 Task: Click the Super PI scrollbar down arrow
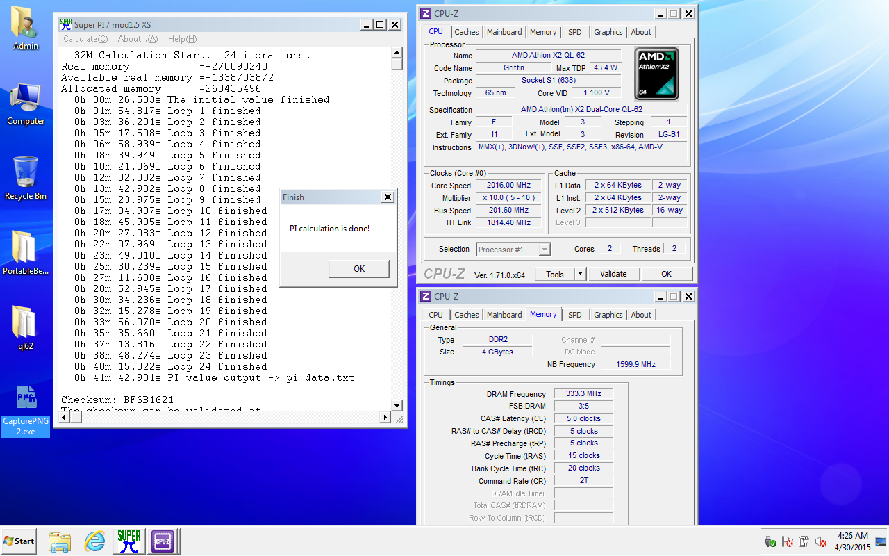click(x=397, y=406)
